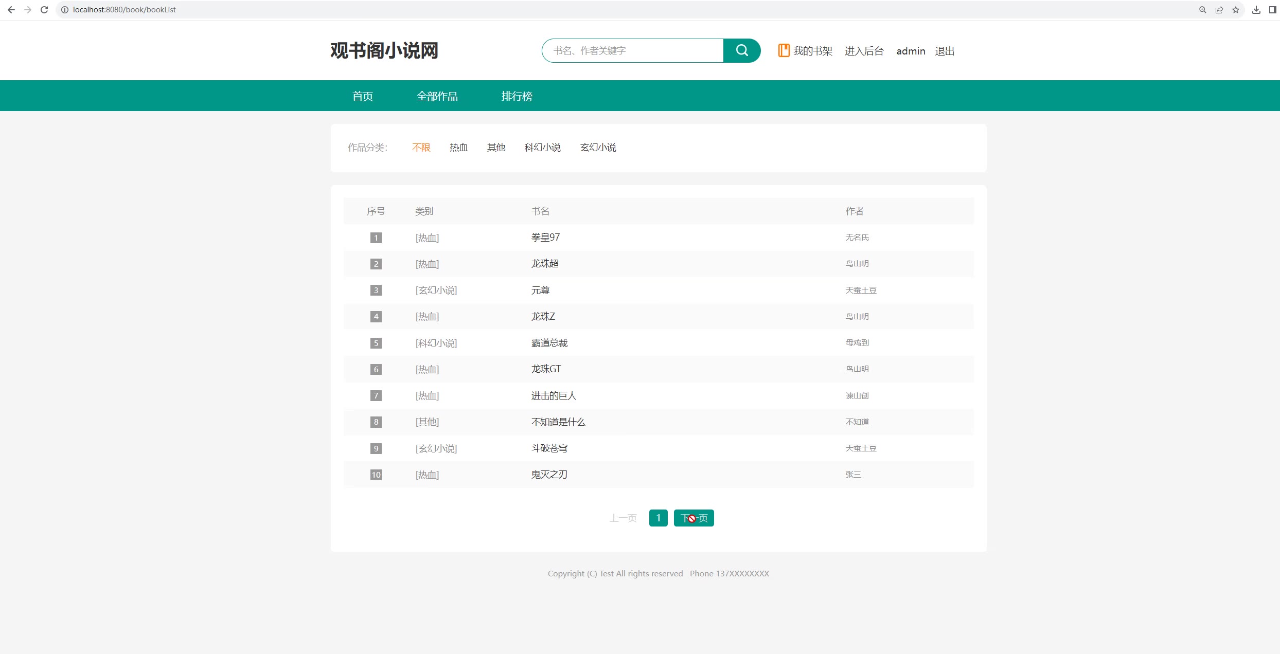Click the [玄幻小说] category of 元尊 row
This screenshot has width=1280, height=654.
pyautogui.click(x=436, y=290)
